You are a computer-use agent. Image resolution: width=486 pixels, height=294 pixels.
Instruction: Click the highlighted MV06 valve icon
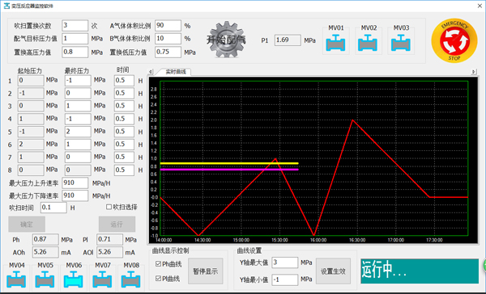coord(74,279)
